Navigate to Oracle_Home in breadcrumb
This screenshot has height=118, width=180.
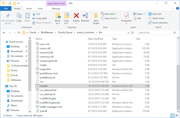pos(65,32)
